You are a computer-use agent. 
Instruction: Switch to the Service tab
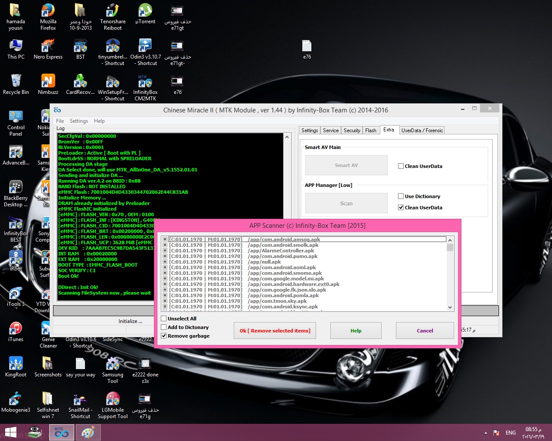[x=331, y=130]
